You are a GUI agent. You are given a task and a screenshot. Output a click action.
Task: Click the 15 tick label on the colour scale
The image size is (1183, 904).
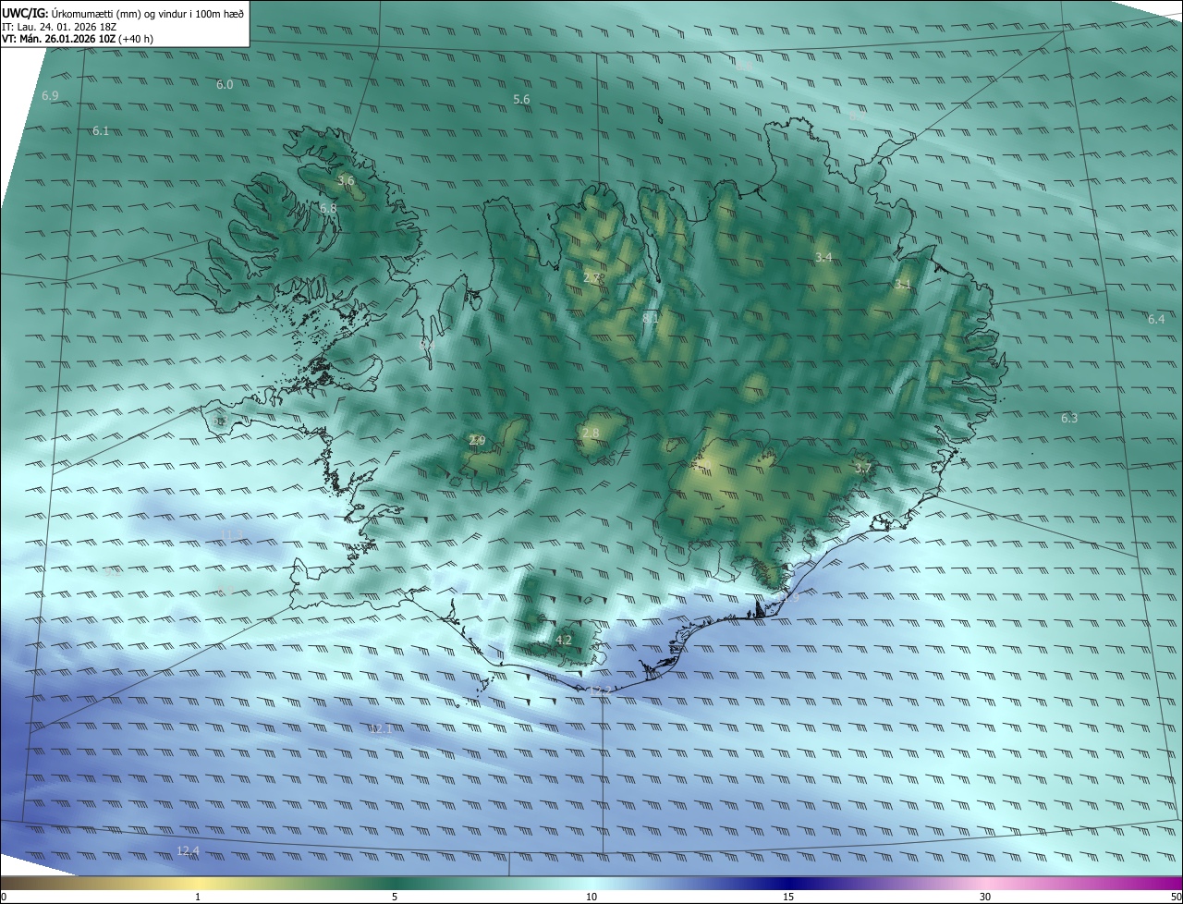[x=788, y=897]
